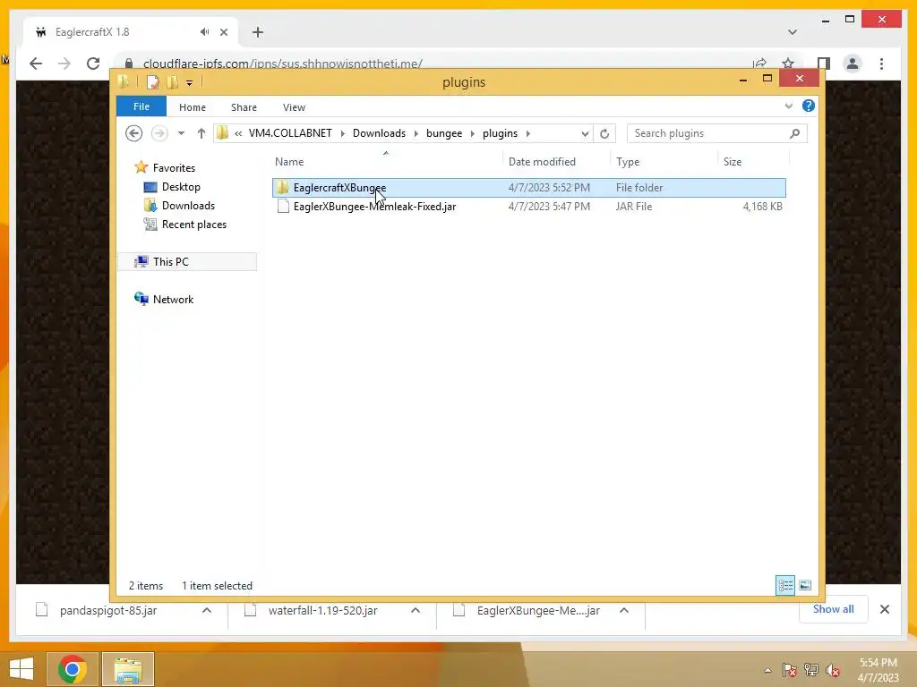
Task: Click File Explorer in the taskbar
Action: pos(128,669)
